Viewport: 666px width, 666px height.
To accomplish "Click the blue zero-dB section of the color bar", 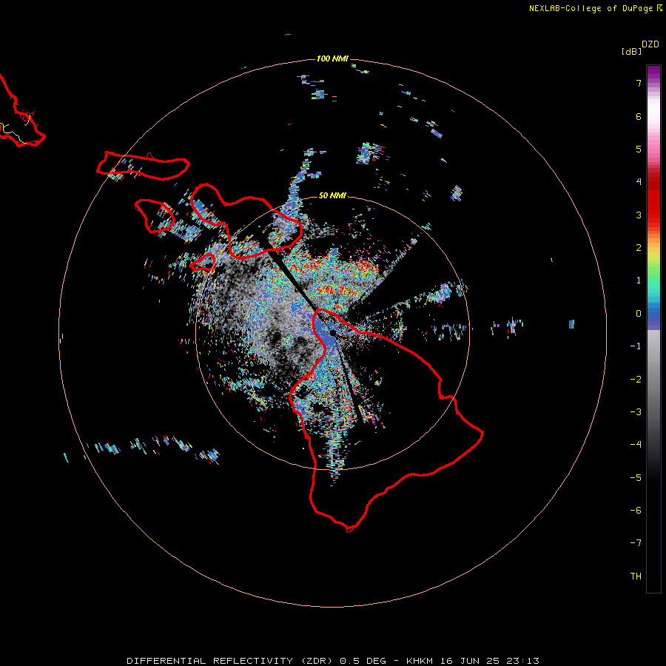I will tap(653, 314).
